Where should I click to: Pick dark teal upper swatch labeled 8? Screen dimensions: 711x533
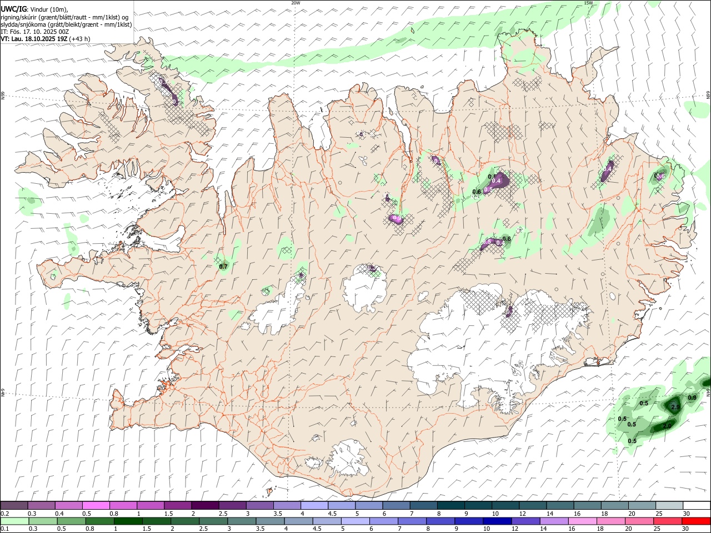[x=450, y=506]
